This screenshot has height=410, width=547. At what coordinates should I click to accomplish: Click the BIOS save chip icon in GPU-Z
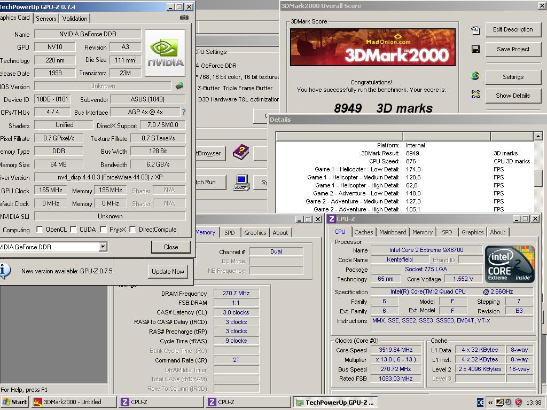tap(179, 86)
